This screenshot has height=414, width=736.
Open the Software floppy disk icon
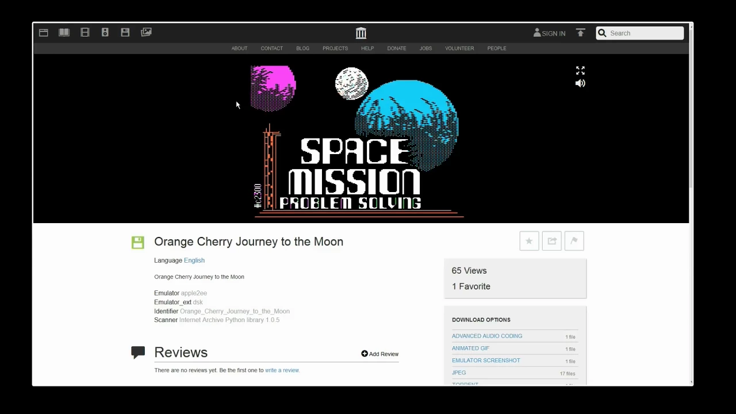click(125, 33)
